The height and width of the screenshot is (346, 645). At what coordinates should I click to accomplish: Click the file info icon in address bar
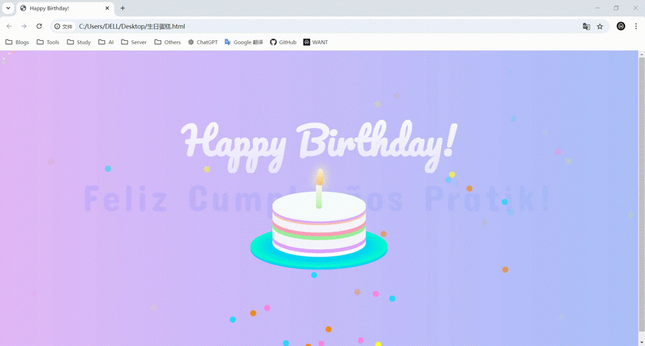64,26
